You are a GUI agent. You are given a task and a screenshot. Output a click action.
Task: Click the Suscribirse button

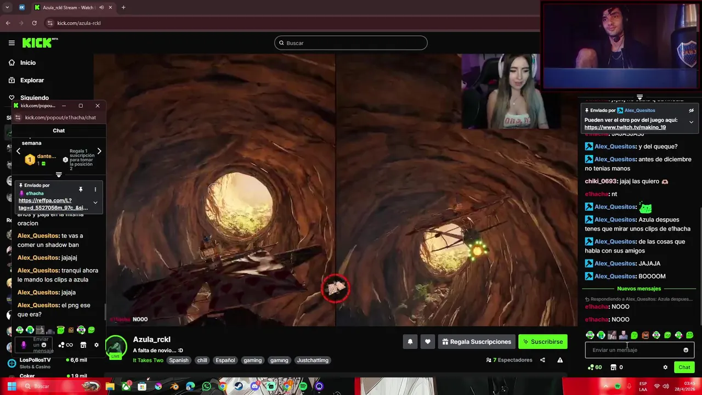pos(543,342)
